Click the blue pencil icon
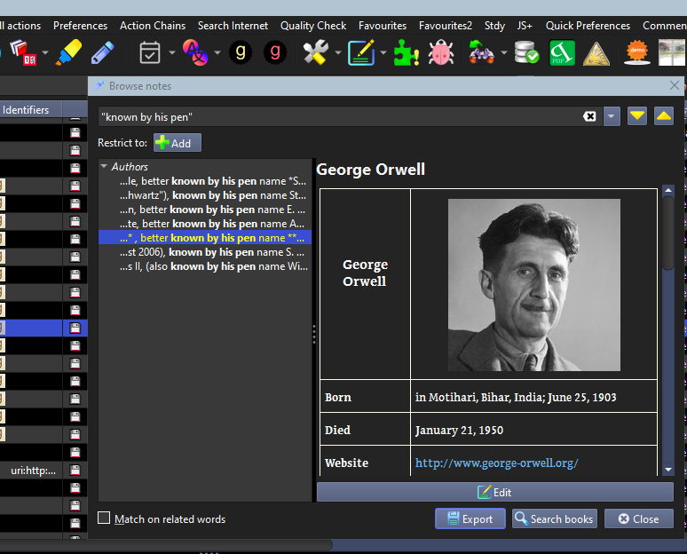 click(103, 52)
